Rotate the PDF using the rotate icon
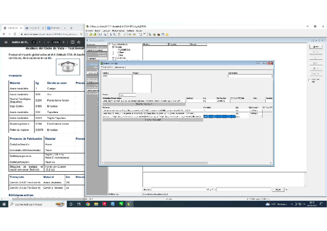The image size is (327, 231). [79, 42]
